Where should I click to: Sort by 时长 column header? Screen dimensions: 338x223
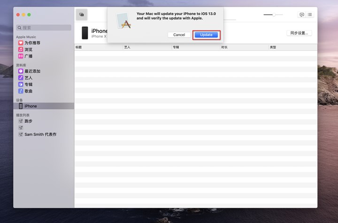pyautogui.click(x=245, y=47)
